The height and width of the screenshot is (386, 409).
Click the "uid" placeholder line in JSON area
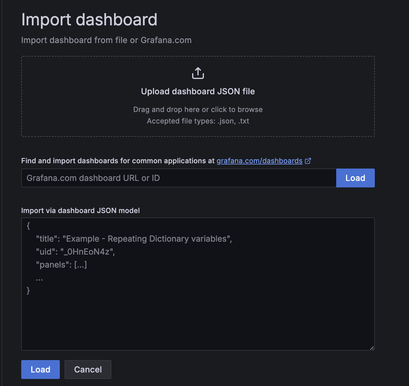[x=75, y=252]
